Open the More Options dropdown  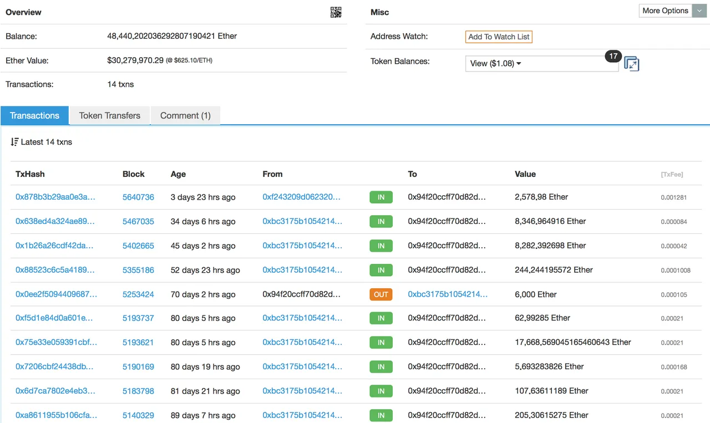(673, 11)
